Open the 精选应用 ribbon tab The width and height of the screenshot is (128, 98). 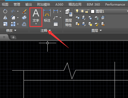click(75, 4)
